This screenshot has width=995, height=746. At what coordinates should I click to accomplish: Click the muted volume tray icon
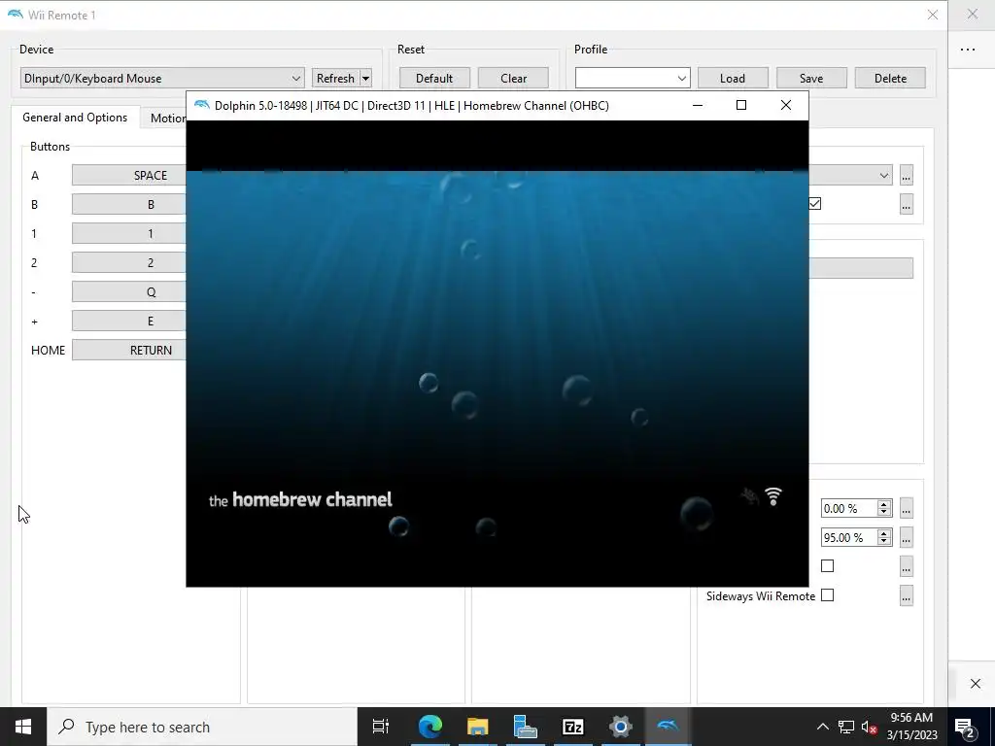point(870,727)
